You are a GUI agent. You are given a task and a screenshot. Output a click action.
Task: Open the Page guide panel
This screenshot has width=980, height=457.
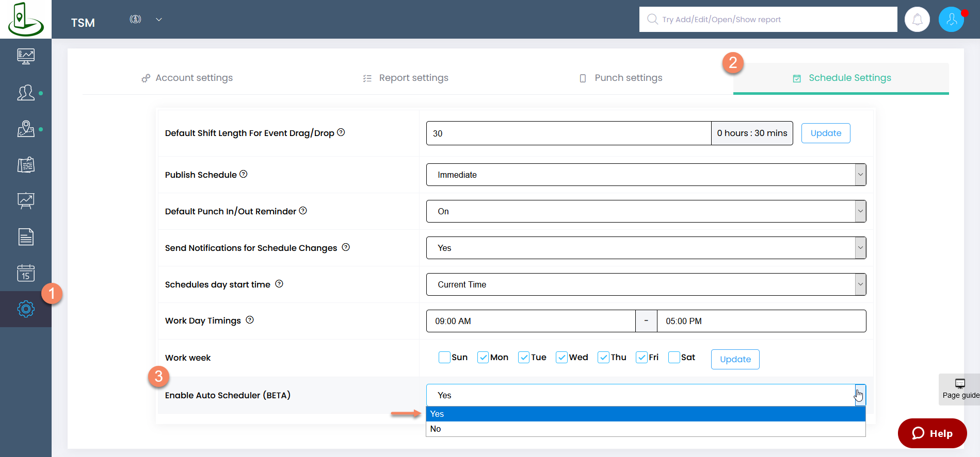coord(960,389)
